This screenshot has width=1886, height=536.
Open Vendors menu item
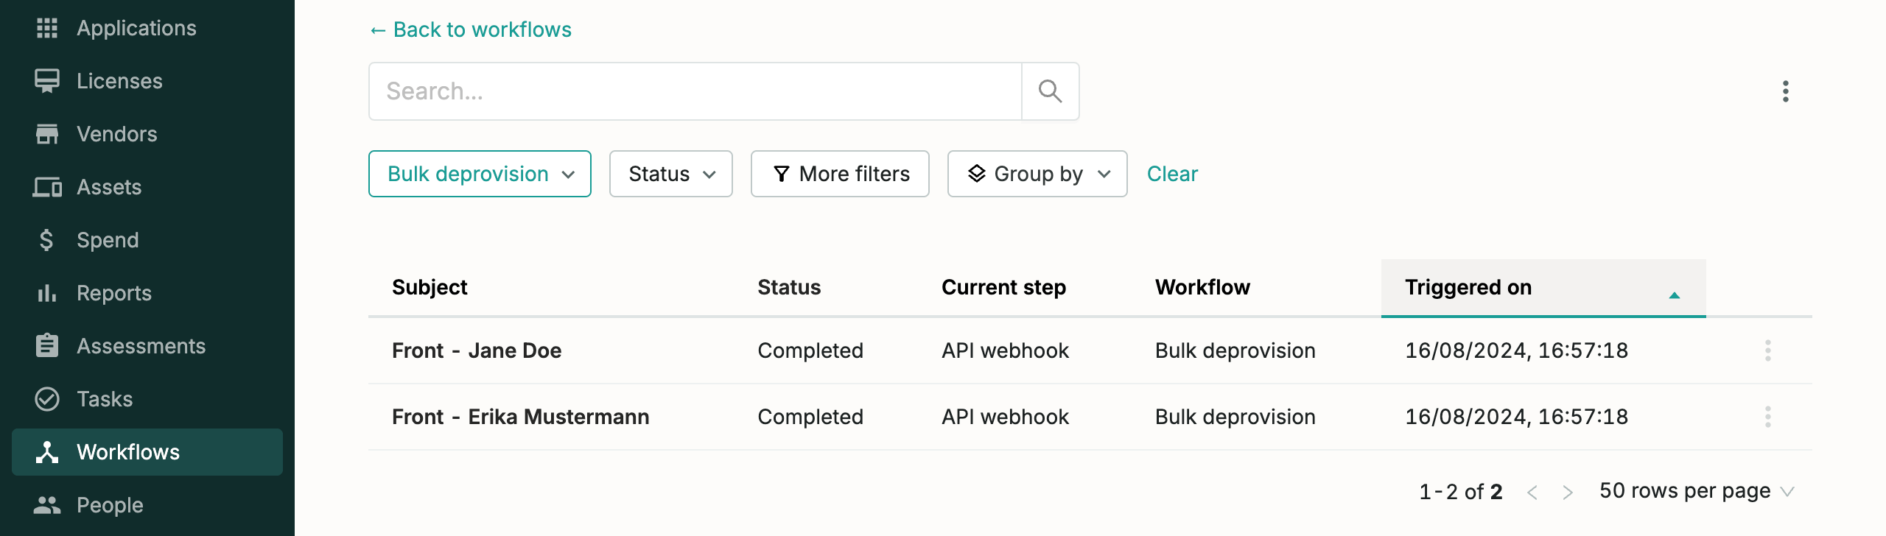[x=147, y=134]
